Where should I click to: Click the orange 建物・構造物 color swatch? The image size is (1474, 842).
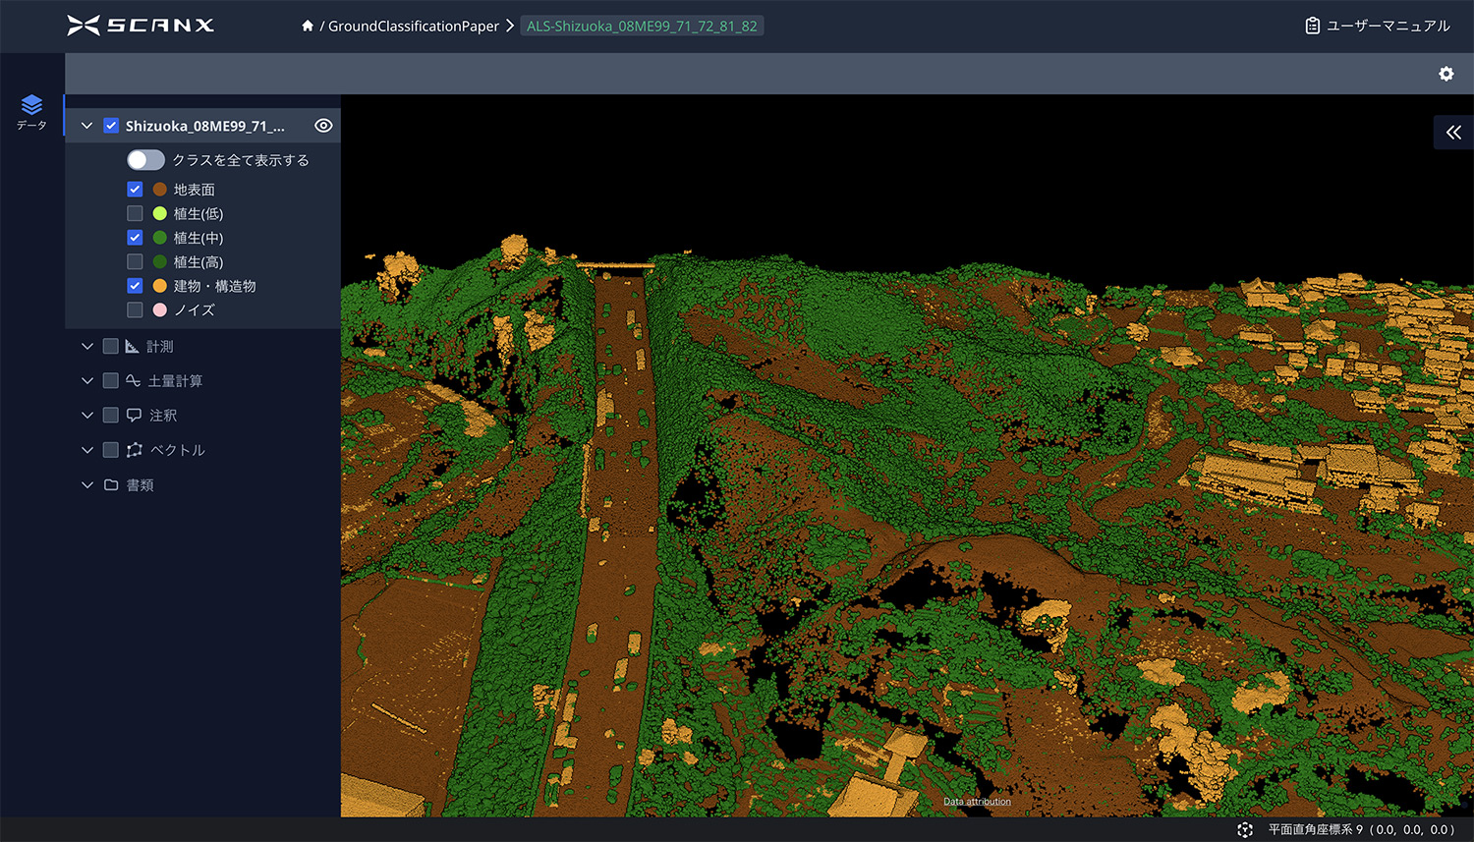click(x=160, y=286)
